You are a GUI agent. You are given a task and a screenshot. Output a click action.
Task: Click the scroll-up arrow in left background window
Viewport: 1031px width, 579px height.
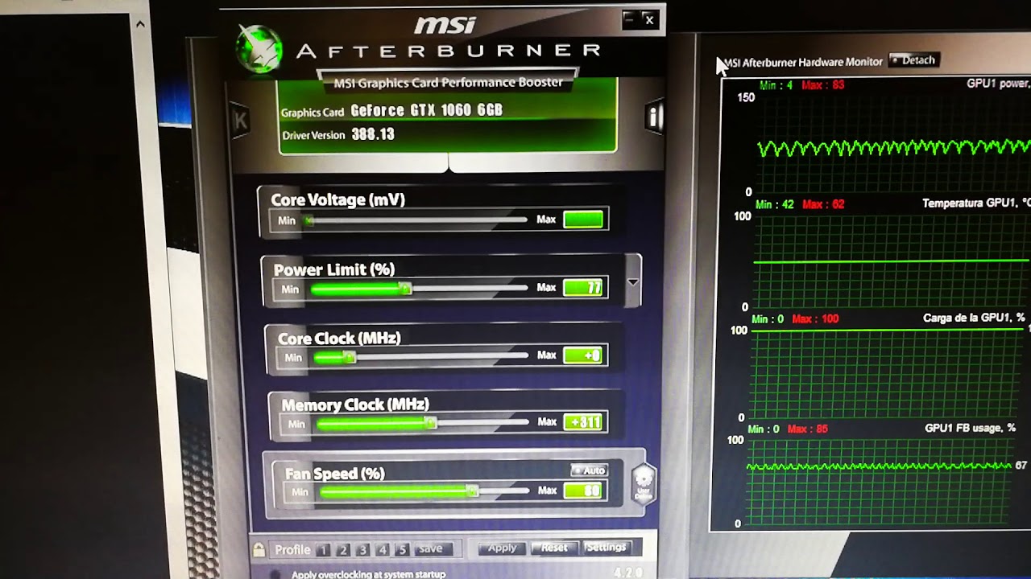pos(139,25)
